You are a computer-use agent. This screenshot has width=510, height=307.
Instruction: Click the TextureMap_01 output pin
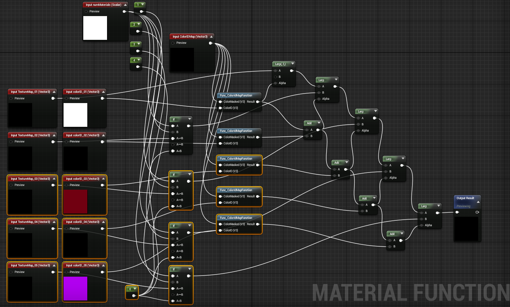53,98
